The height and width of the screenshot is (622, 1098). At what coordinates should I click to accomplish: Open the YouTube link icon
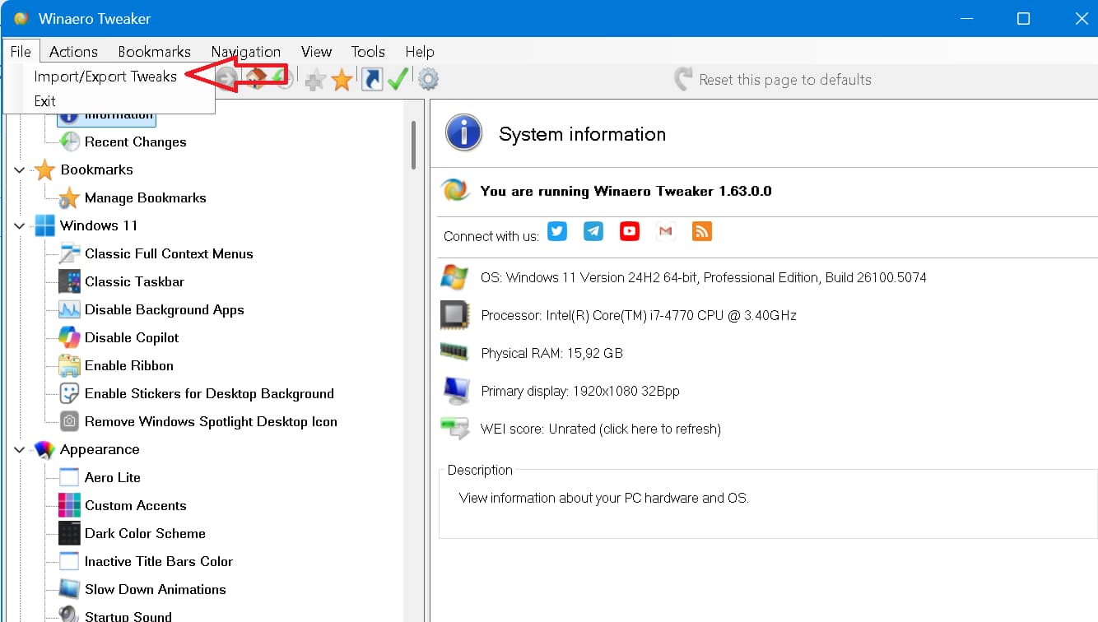630,231
